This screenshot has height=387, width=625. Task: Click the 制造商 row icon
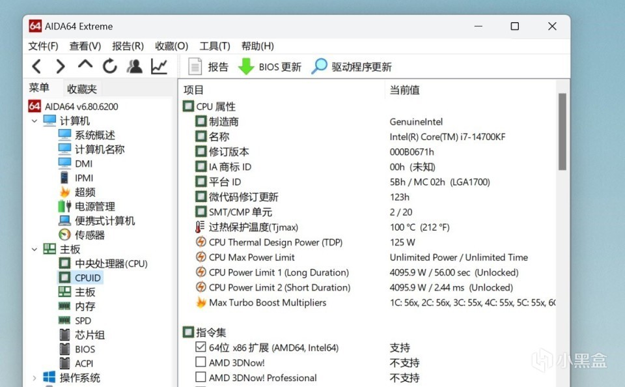click(201, 121)
